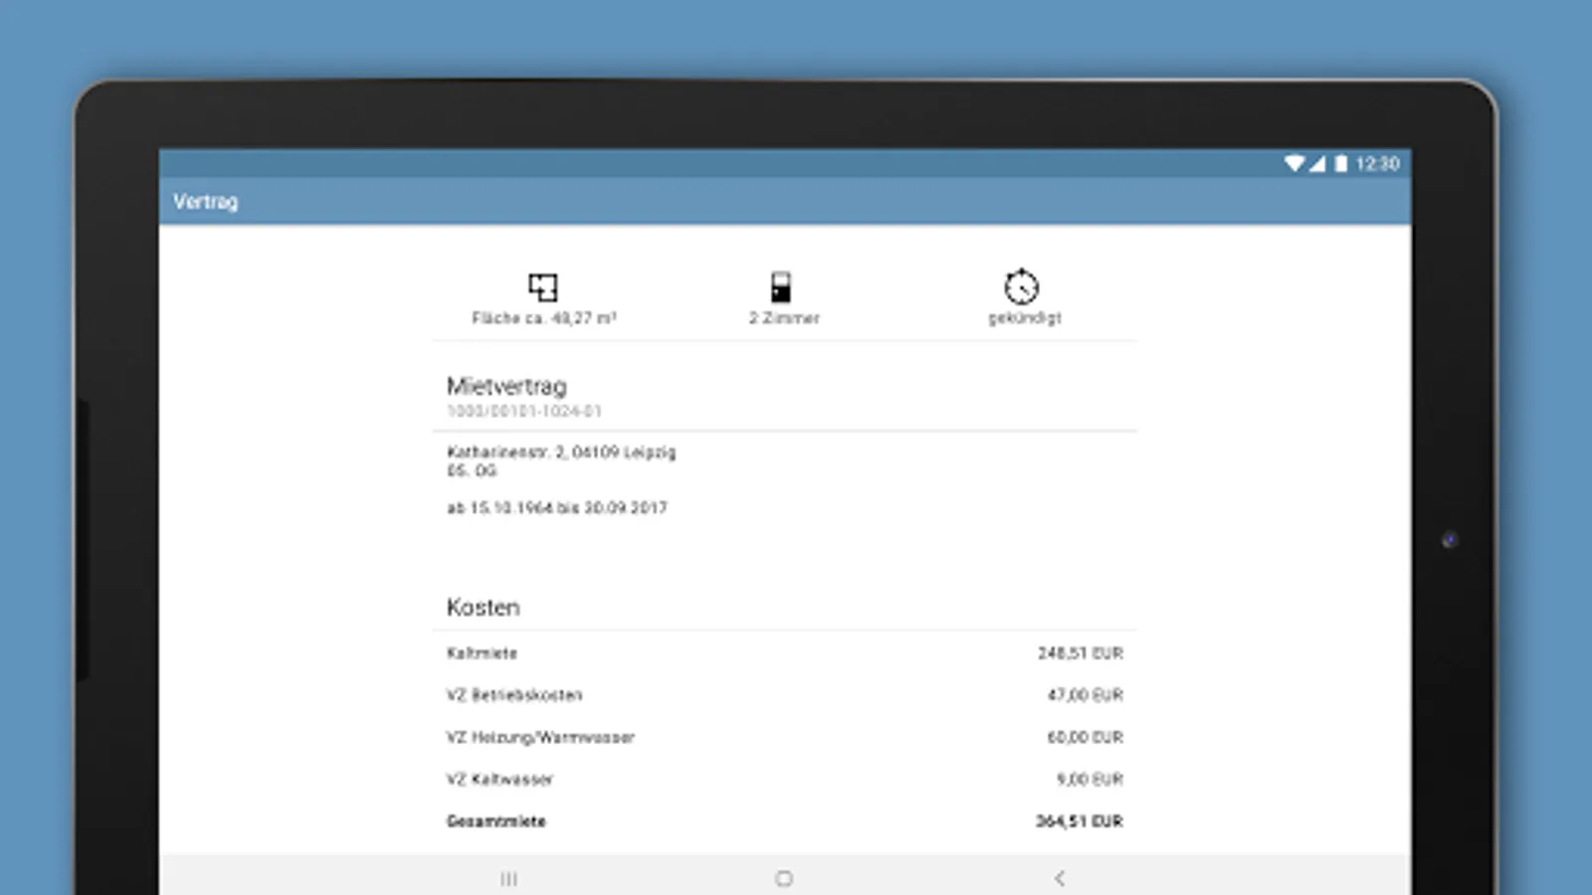Select the 'gekündigt' status label
Viewport: 1592px width, 895px height.
[1025, 318]
